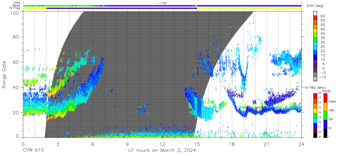Click the 'ELEV (deg)' colorbar title

pos(315,6)
